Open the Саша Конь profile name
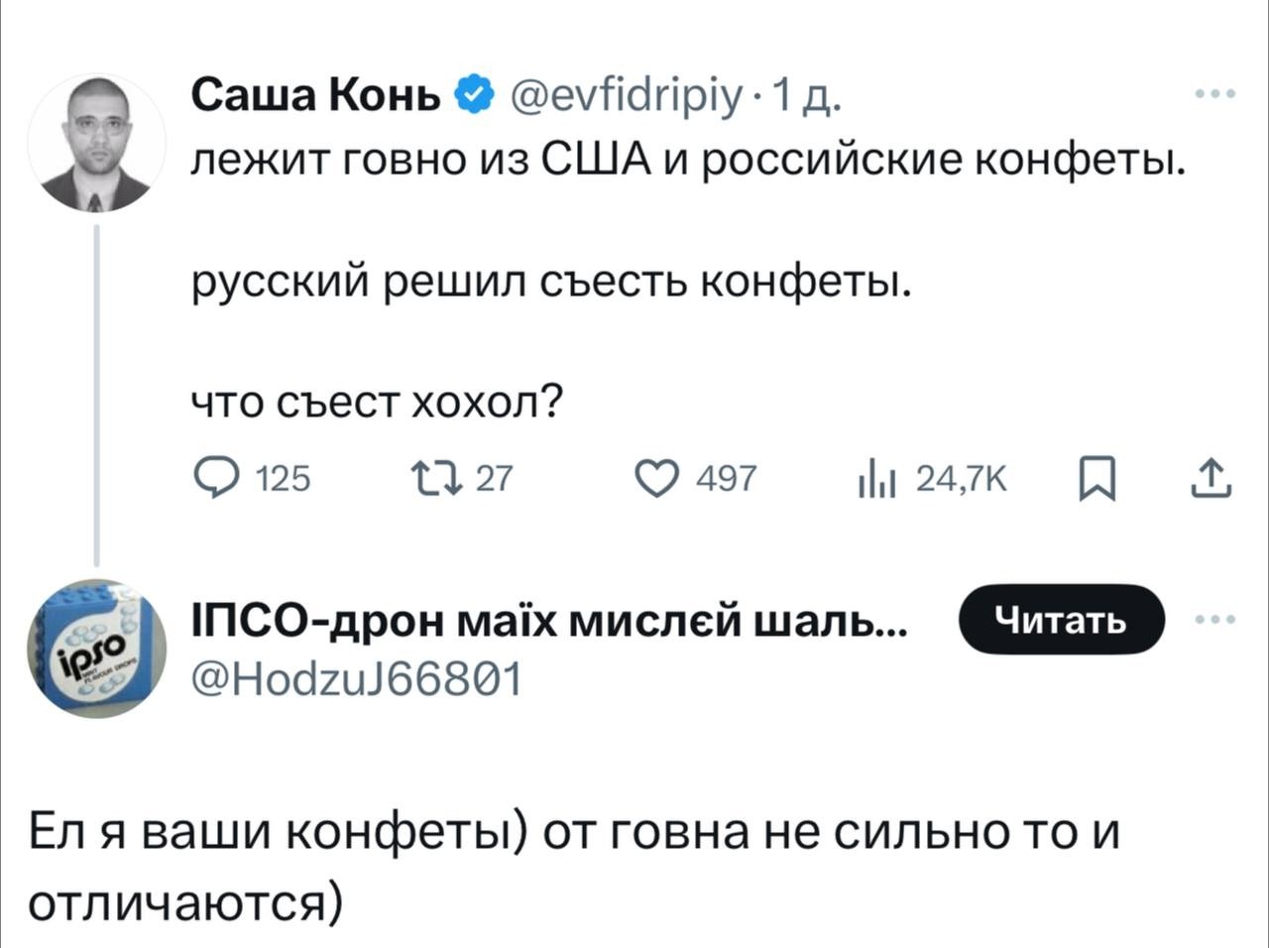The image size is (1269, 948). point(315,95)
